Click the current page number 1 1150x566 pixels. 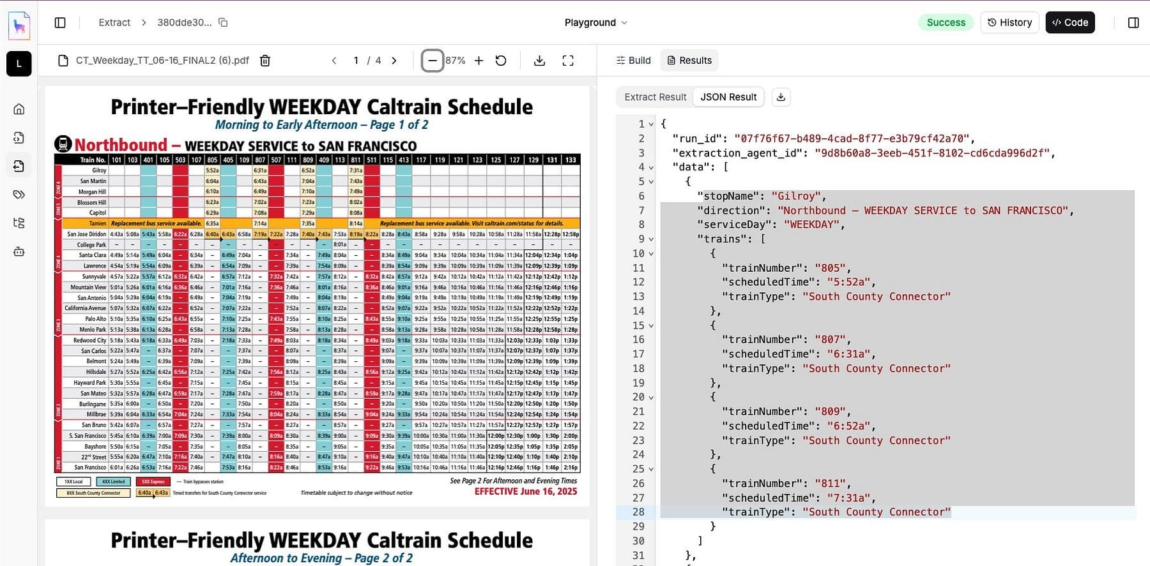(x=356, y=61)
